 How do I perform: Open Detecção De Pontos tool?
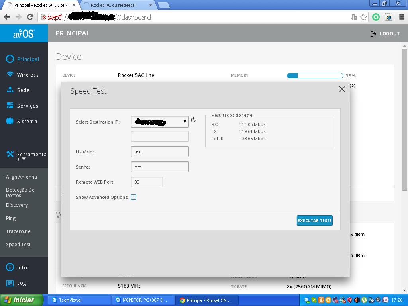[20, 192]
